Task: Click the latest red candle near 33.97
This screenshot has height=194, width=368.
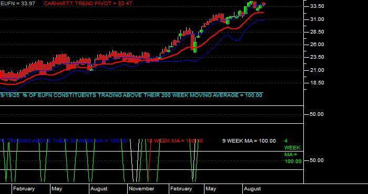Action: click(263, 4)
